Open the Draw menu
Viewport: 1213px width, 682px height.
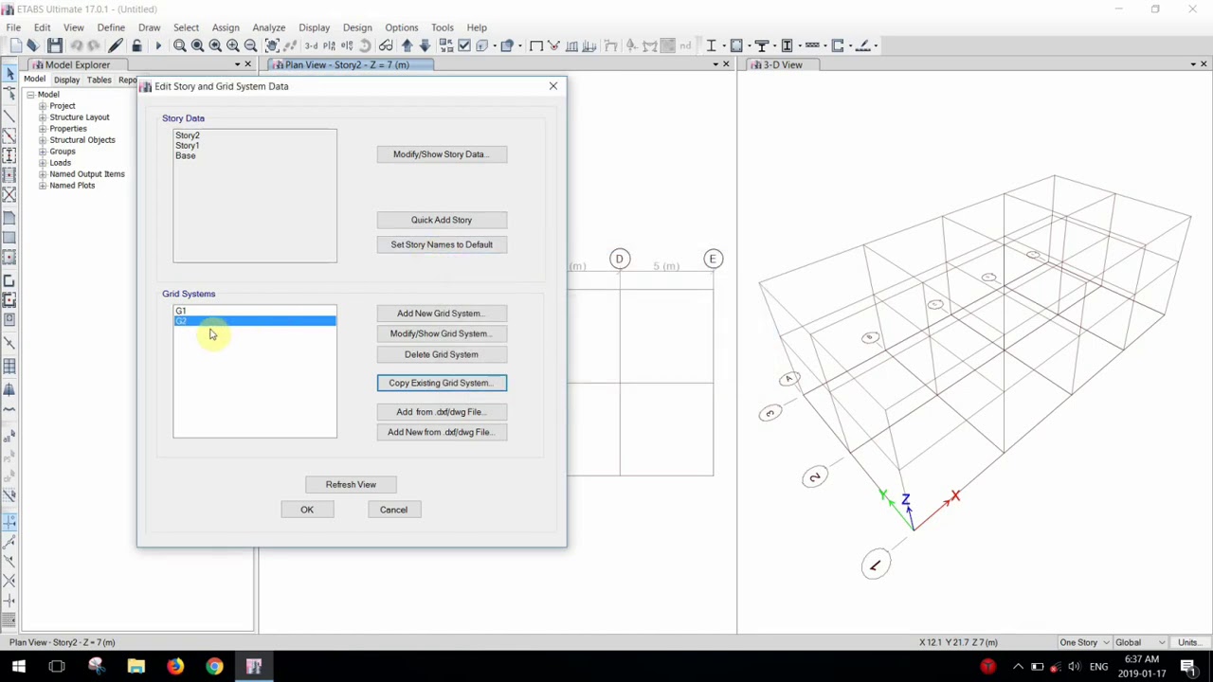tap(149, 27)
